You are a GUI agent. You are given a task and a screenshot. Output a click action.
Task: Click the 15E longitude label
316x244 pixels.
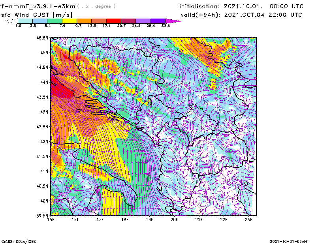(51, 220)
